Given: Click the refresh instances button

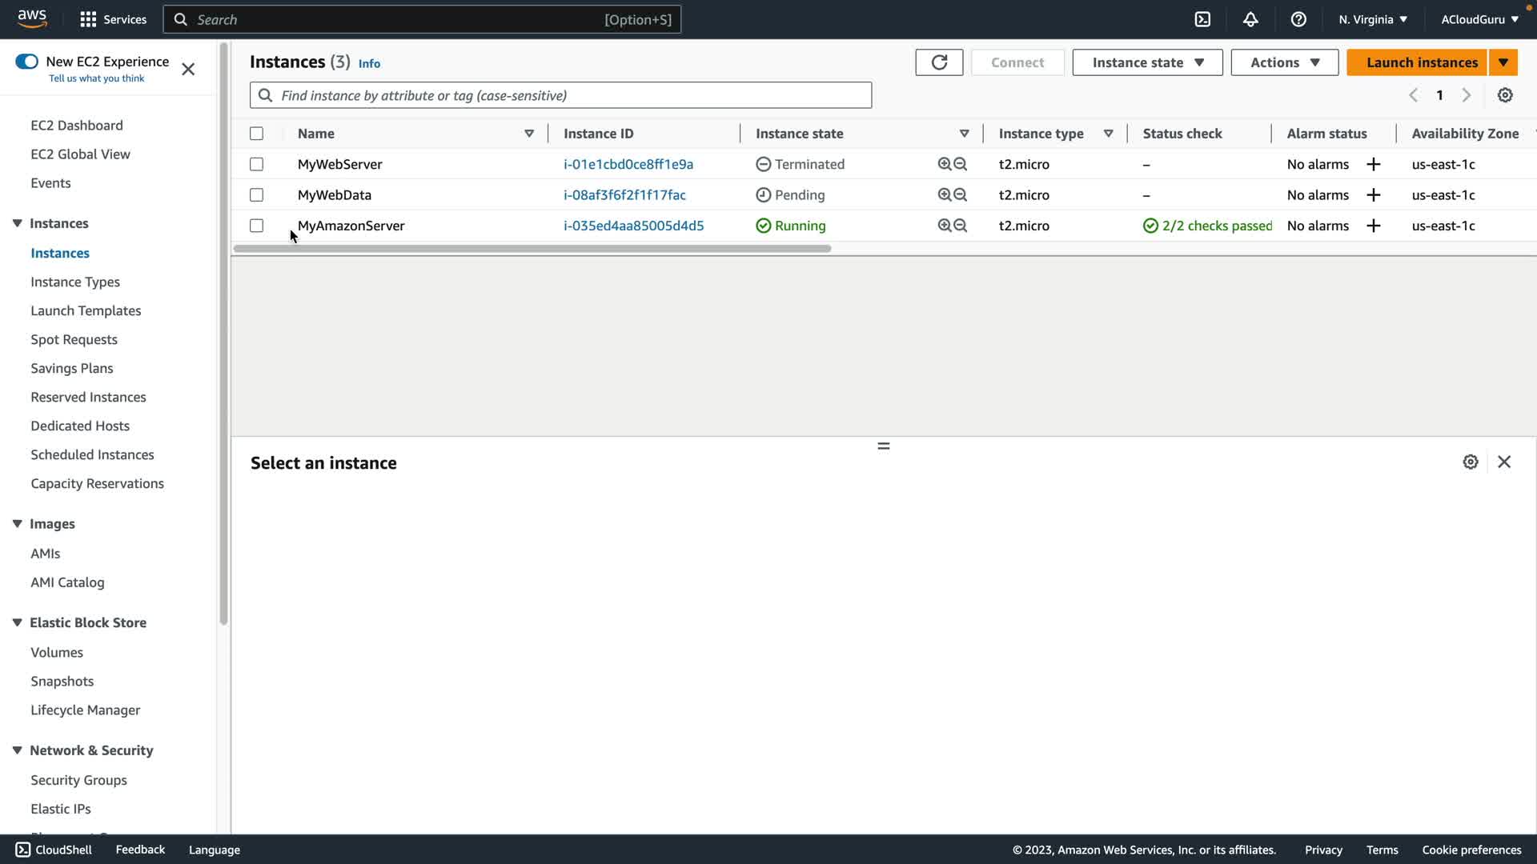Looking at the screenshot, I should pyautogui.click(x=939, y=62).
